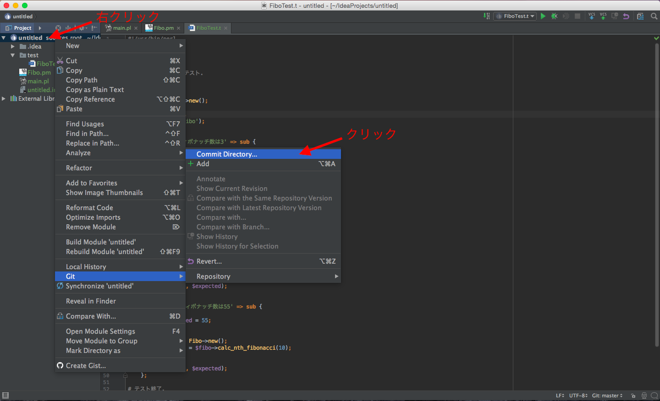
Task: Click Create Gist... menu entry
Action: (86, 366)
